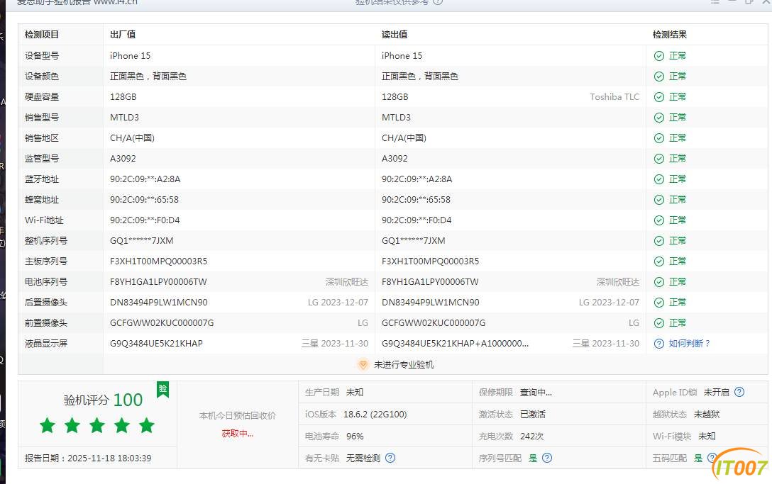Image resolution: width=772 pixels, height=484 pixels.
Task: Click the 出厂值 column header
Action: pos(123,35)
